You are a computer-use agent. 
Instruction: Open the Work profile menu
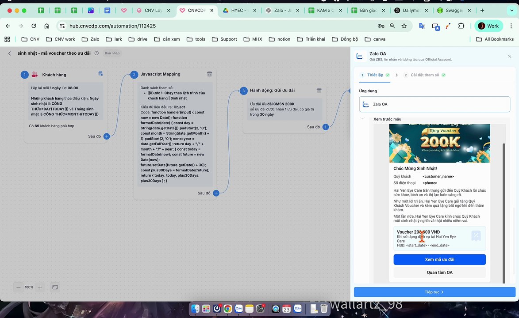[489, 26]
